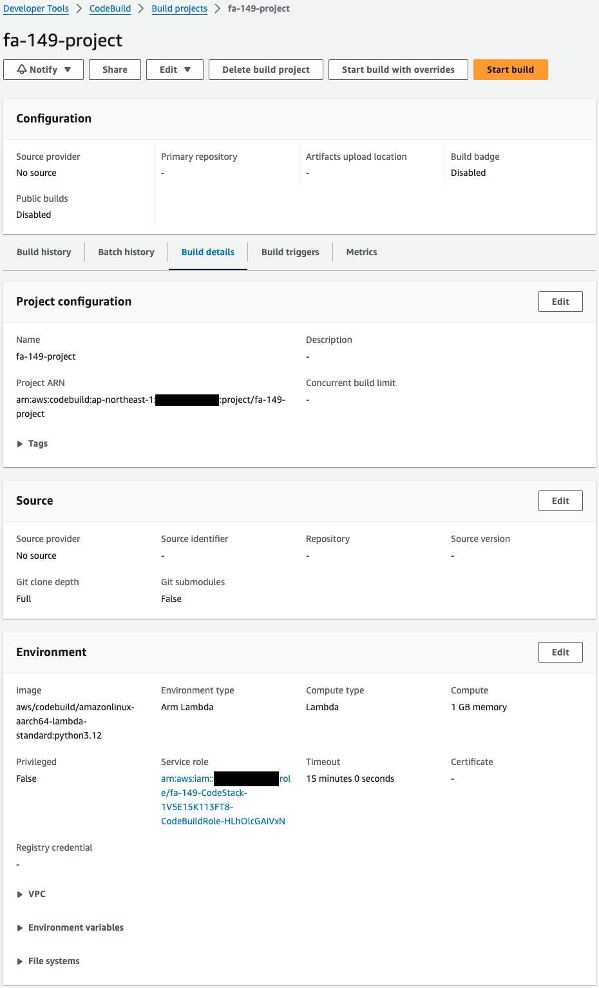Edit the Environment section
This screenshot has height=988, width=599.
[560, 652]
